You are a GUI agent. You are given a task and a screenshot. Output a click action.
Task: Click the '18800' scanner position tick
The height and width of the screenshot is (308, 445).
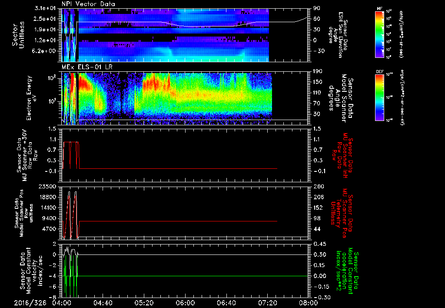48,197
